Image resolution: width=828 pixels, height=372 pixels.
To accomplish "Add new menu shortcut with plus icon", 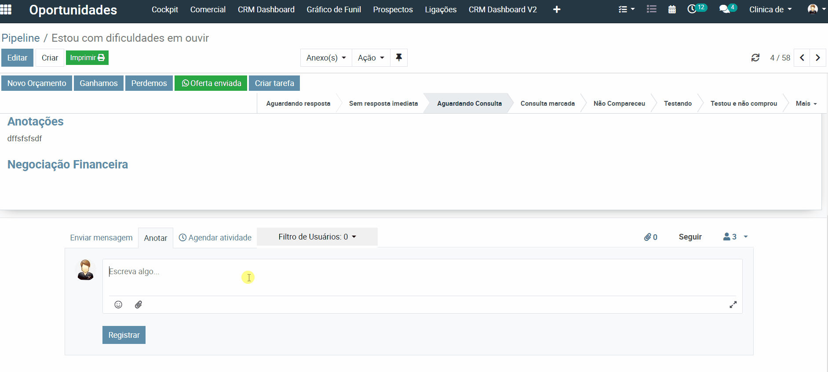I will (557, 10).
